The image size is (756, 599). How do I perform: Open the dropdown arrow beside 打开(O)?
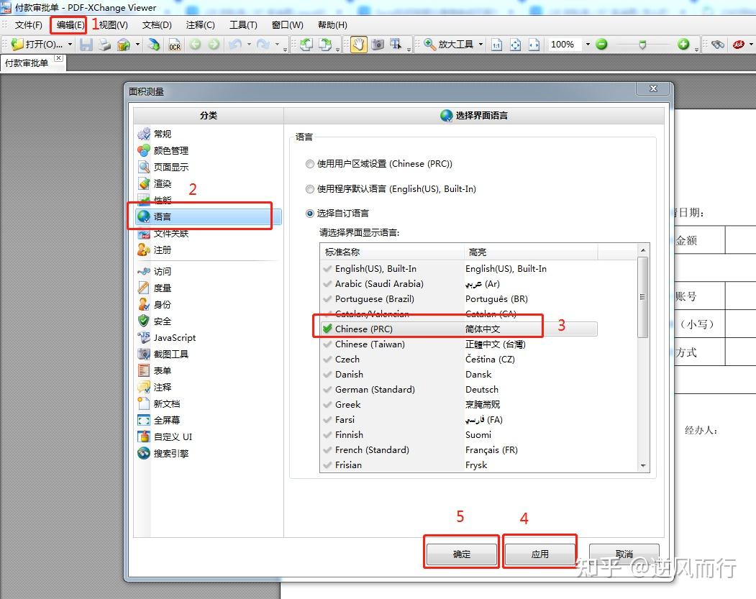click(x=70, y=45)
